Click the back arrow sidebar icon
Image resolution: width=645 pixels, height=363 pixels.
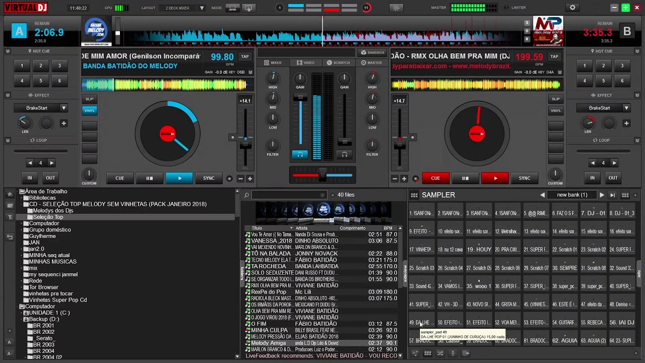[x=10, y=237]
